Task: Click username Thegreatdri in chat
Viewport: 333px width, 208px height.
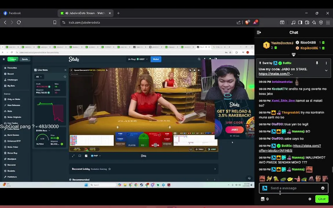Action: (290, 112)
